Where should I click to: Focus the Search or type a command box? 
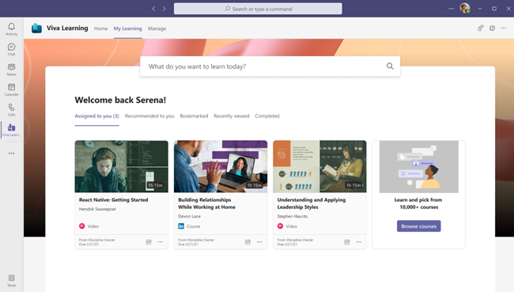(x=258, y=9)
